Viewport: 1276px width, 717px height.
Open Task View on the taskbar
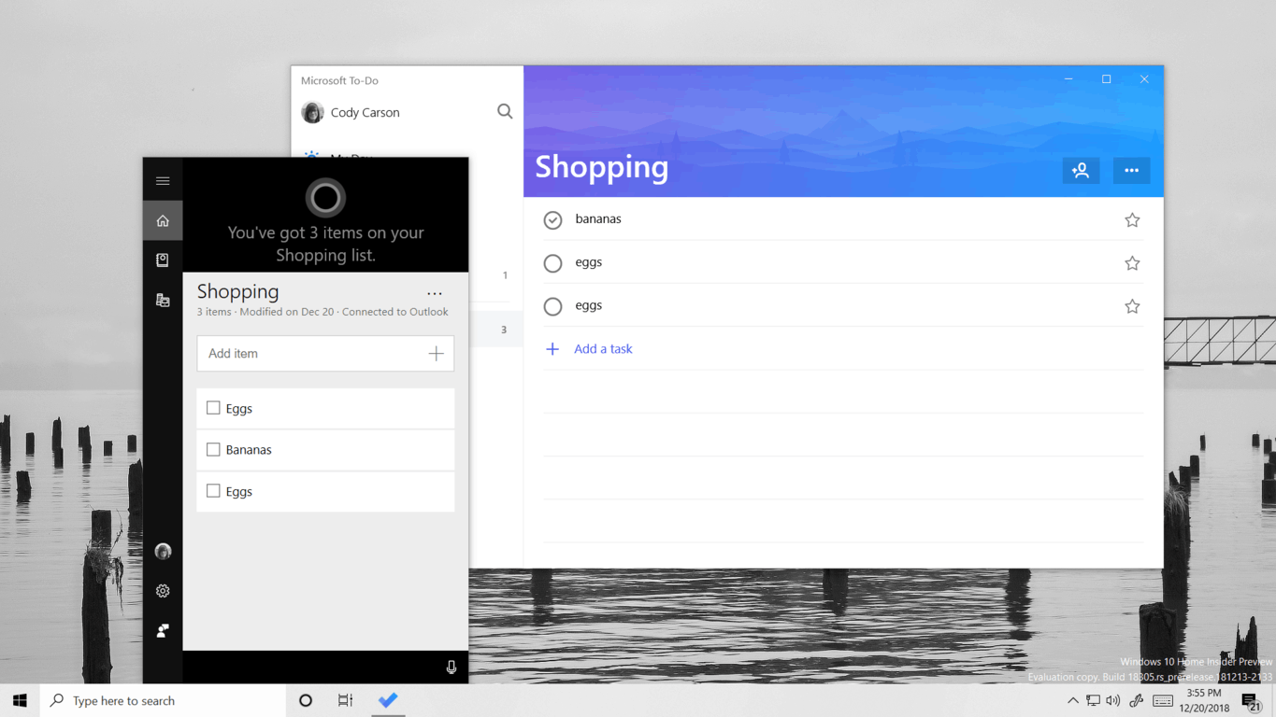click(x=345, y=700)
